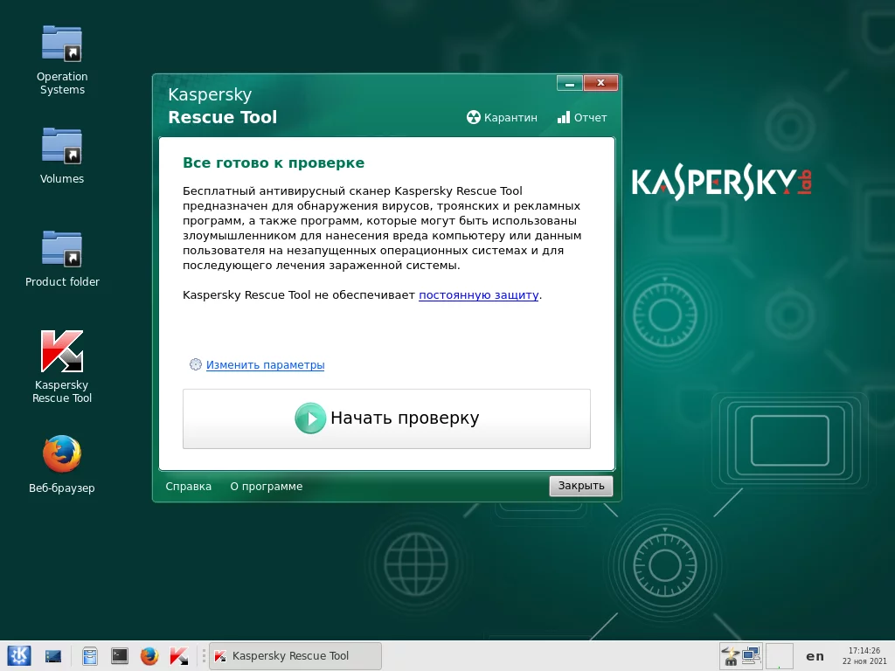The width and height of the screenshot is (895, 671).
Task: Open О программе about link
Action: coord(266,486)
